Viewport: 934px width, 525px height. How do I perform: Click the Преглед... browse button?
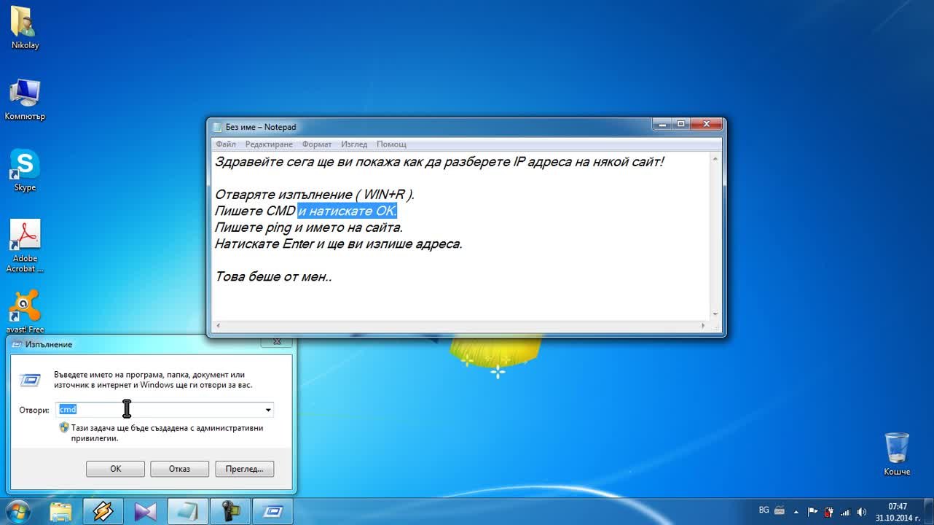(x=244, y=469)
